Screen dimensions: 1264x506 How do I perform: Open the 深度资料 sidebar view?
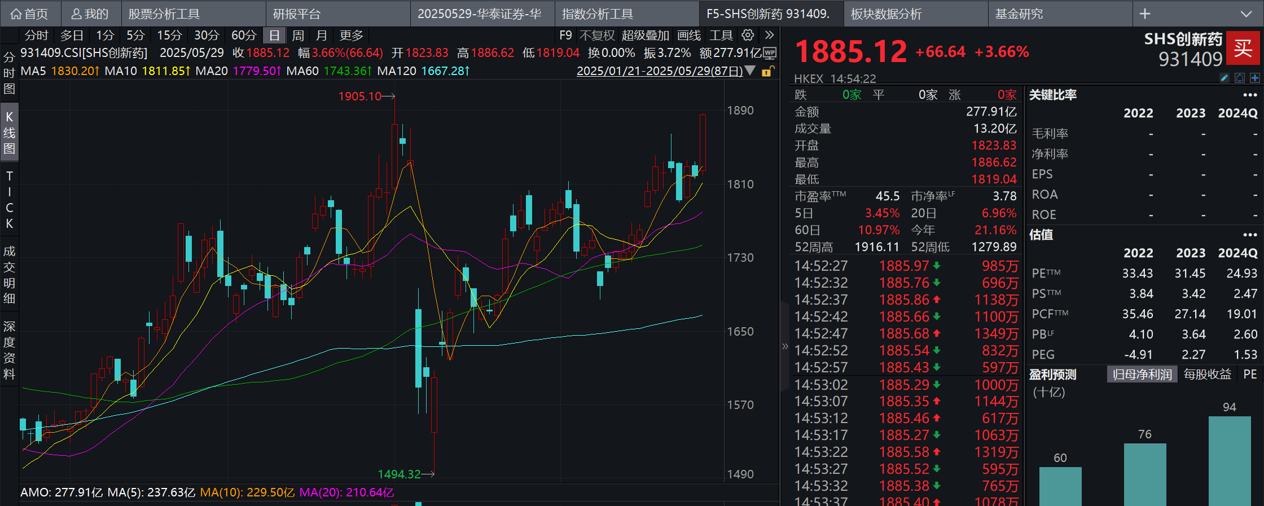9,350
